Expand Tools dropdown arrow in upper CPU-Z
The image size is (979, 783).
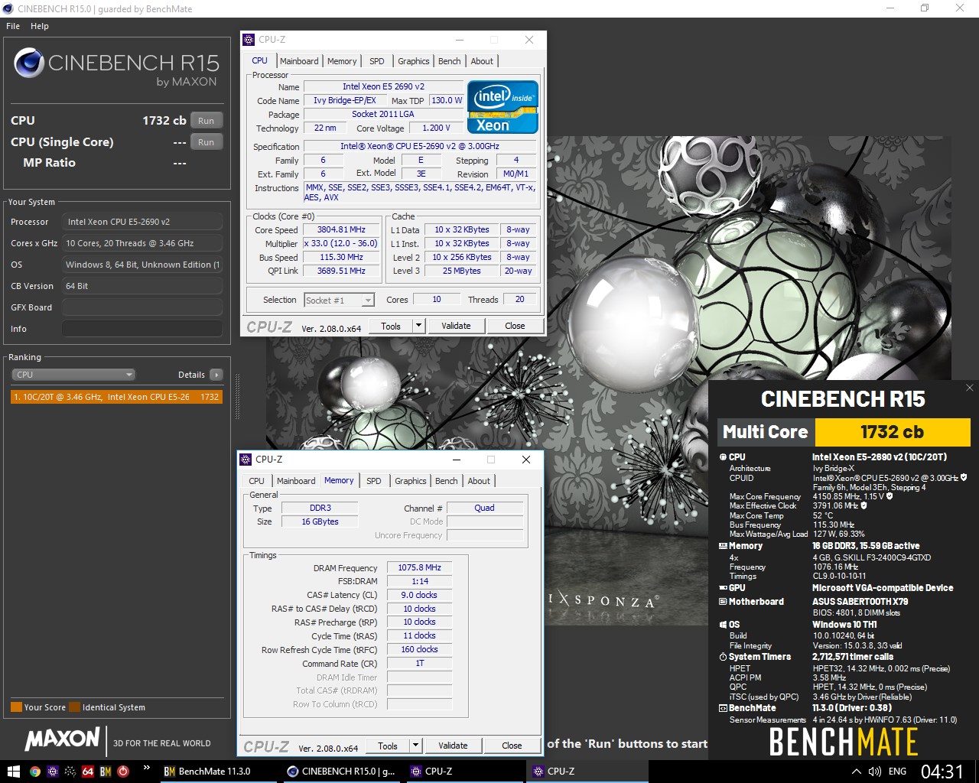pos(418,326)
